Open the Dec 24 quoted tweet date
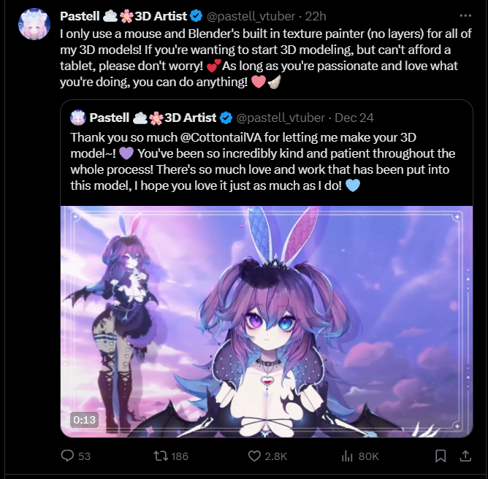 click(x=354, y=118)
